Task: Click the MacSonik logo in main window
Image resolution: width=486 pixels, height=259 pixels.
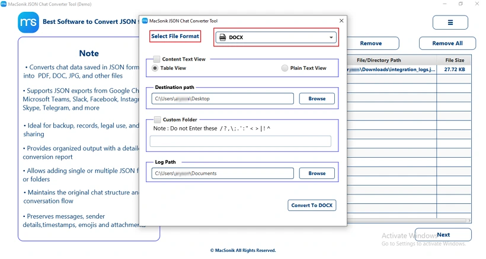Action: 28,23
